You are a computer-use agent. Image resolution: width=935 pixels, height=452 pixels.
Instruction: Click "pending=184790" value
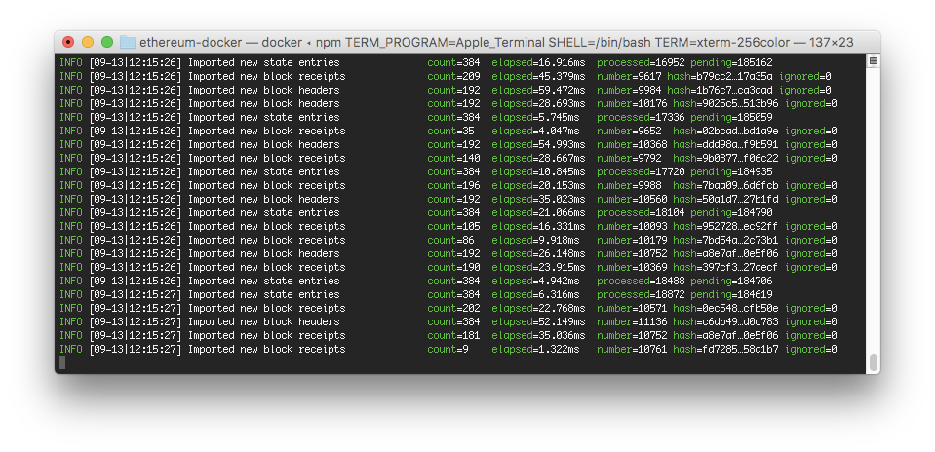click(x=731, y=212)
